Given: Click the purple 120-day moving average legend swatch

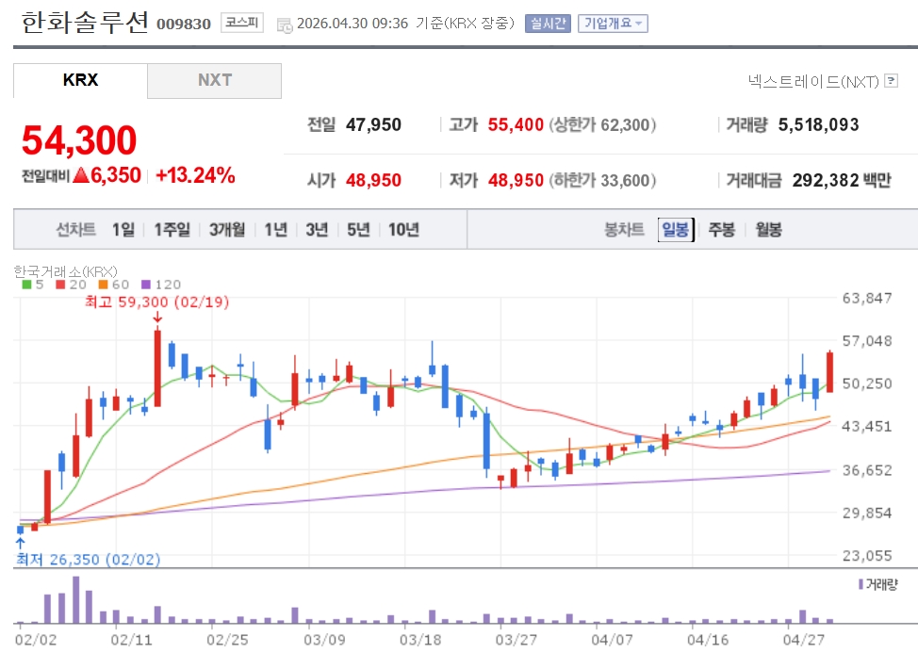Looking at the screenshot, I should click(145, 284).
